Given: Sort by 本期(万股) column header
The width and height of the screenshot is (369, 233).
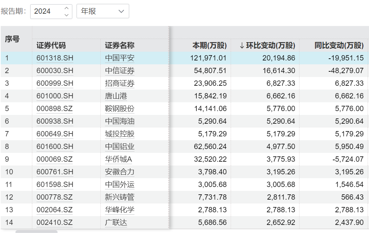Looking at the screenshot, I should click(x=209, y=45).
